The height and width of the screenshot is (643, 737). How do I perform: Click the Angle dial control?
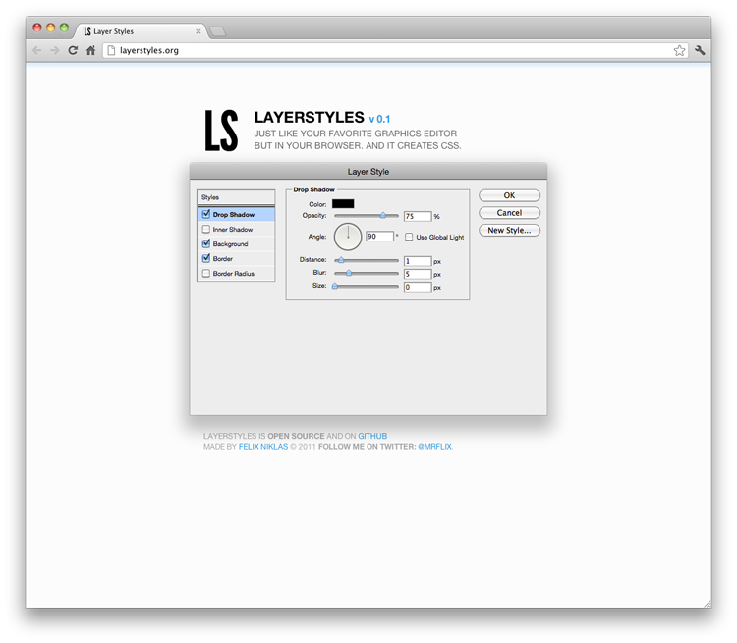(x=348, y=237)
